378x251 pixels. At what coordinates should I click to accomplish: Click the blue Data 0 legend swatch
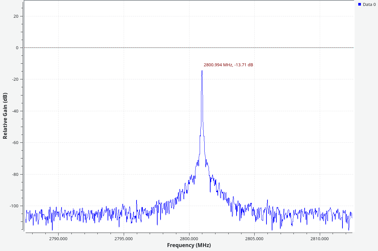[360, 4]
